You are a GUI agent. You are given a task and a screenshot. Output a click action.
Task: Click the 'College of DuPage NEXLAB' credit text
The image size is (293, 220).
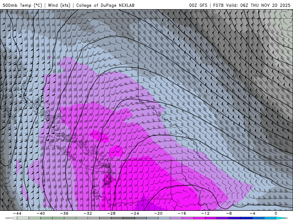(x=105, y=5)
